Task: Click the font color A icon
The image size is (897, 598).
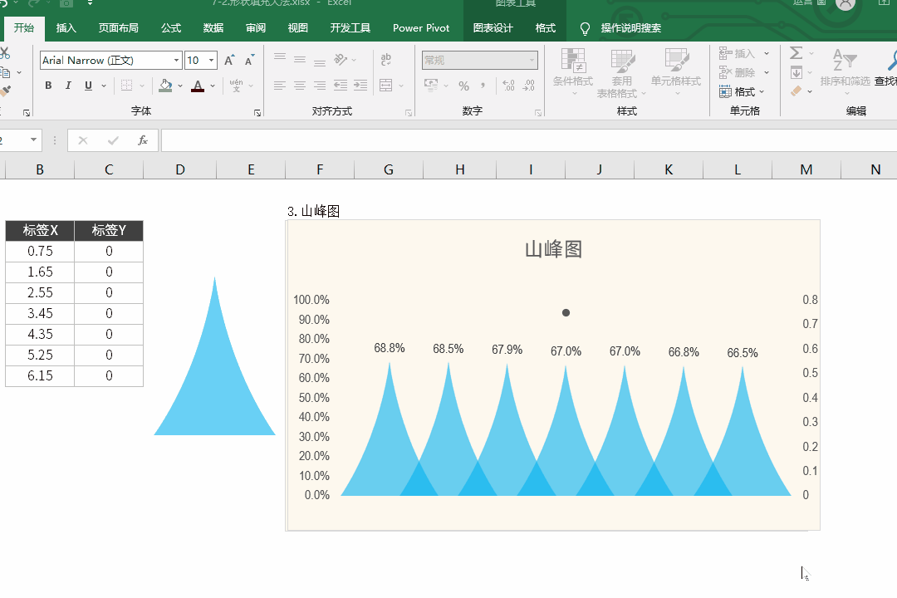Action: click(x=197, y=86)
